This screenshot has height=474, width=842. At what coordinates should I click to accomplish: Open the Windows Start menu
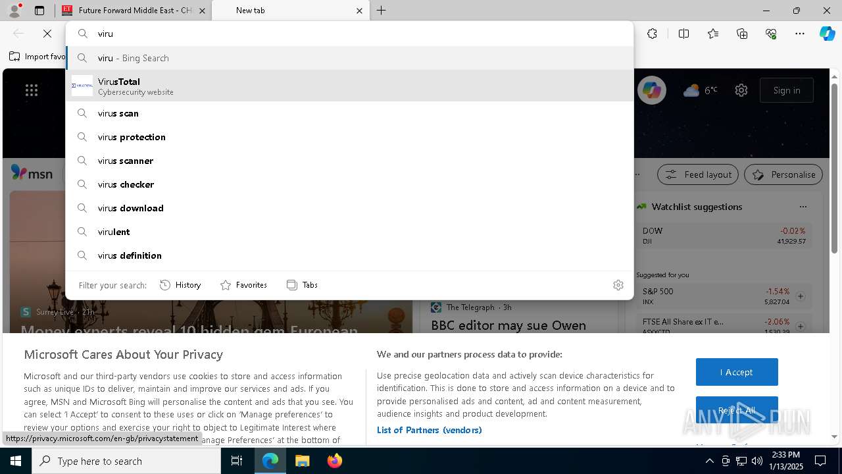pyautogui.click(x=16, y=461)
